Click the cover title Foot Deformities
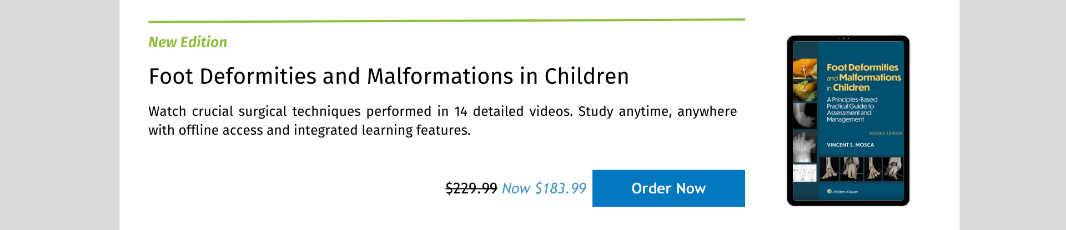1066x230 pixels. click(x=862, y=68)
